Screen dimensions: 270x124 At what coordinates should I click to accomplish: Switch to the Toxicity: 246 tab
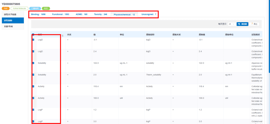coord(100,14)
